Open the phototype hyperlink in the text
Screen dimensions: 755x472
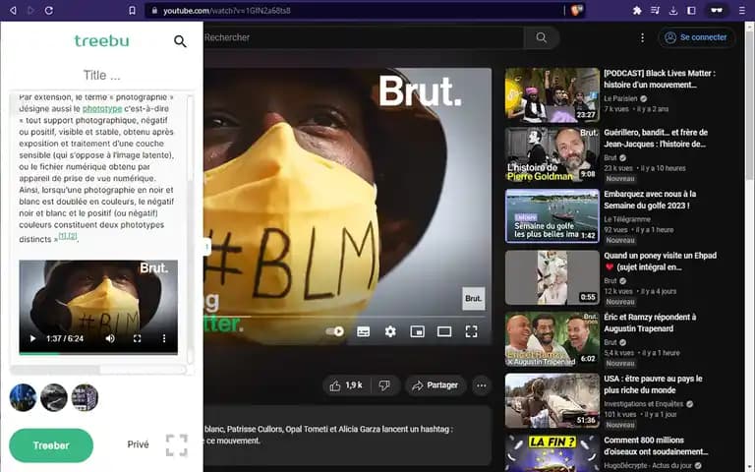pyautogui.click(x=102, y=109)
